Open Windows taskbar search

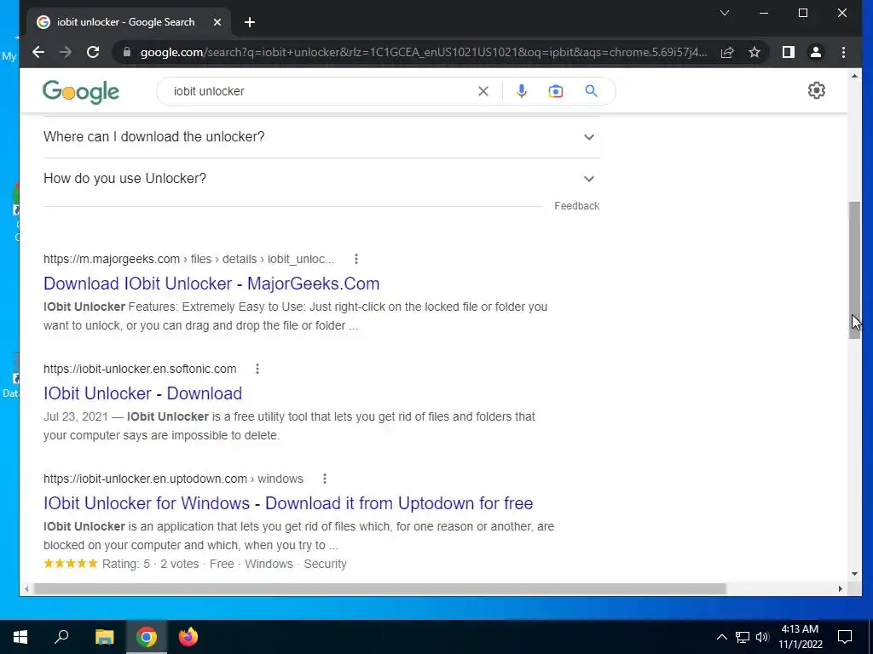pos(61,637)
